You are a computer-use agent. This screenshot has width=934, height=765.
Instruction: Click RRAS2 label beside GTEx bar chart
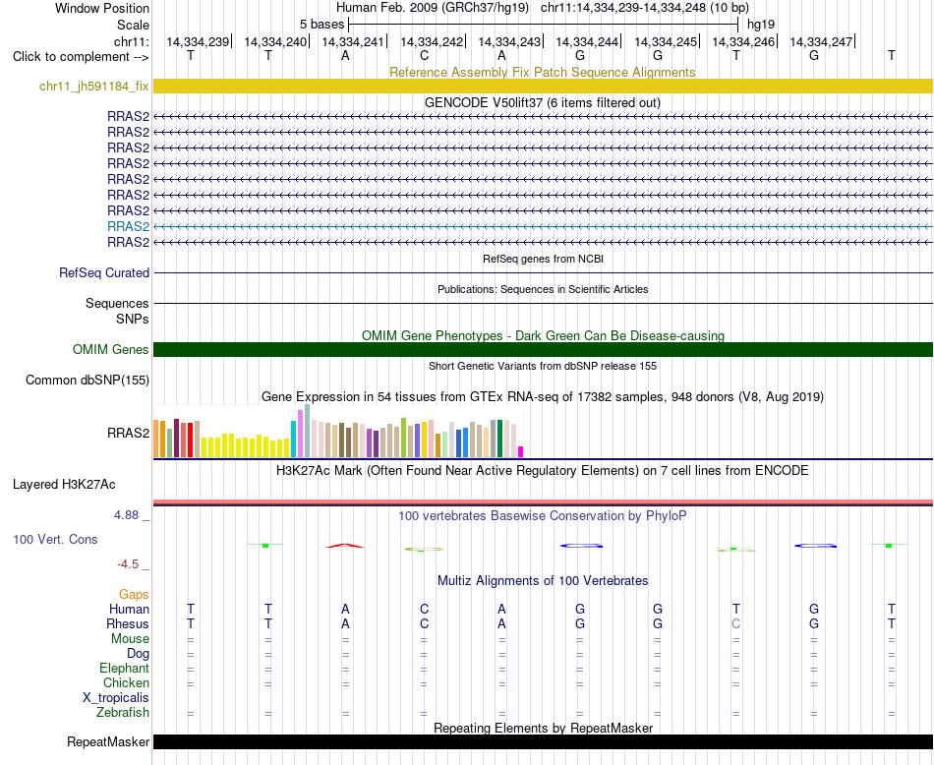128,434
